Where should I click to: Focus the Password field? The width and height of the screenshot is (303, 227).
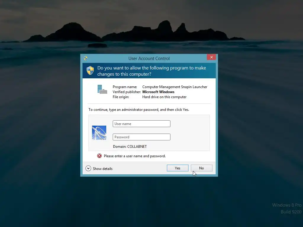pyautogui.click(x=141, y=137)
